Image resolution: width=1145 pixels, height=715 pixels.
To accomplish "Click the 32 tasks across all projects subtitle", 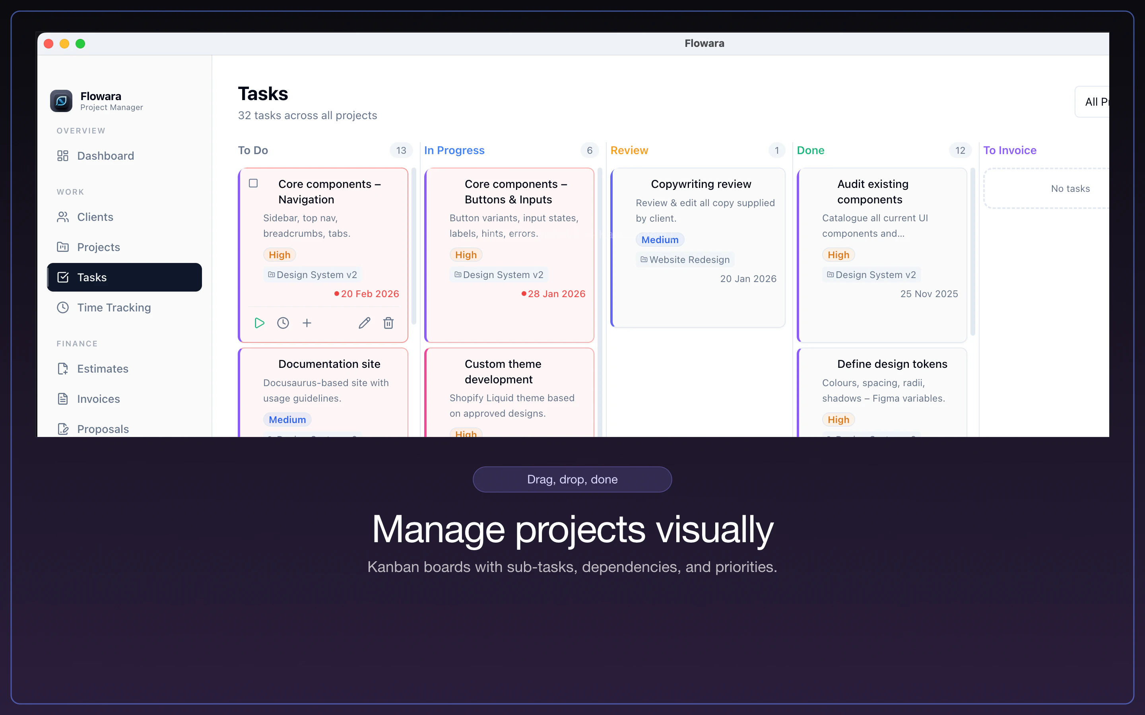I will click(308, 115).
